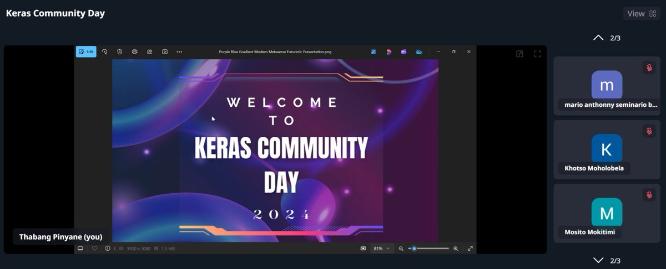Select Mosito Mokitimi's M avatar

tap(607, 212)
